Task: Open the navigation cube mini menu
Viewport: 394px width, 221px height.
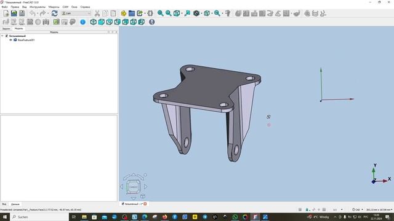Action: pos(143,196)
